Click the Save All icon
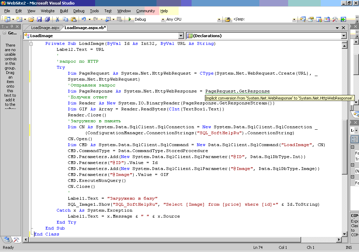 click(x=47, y=19)
